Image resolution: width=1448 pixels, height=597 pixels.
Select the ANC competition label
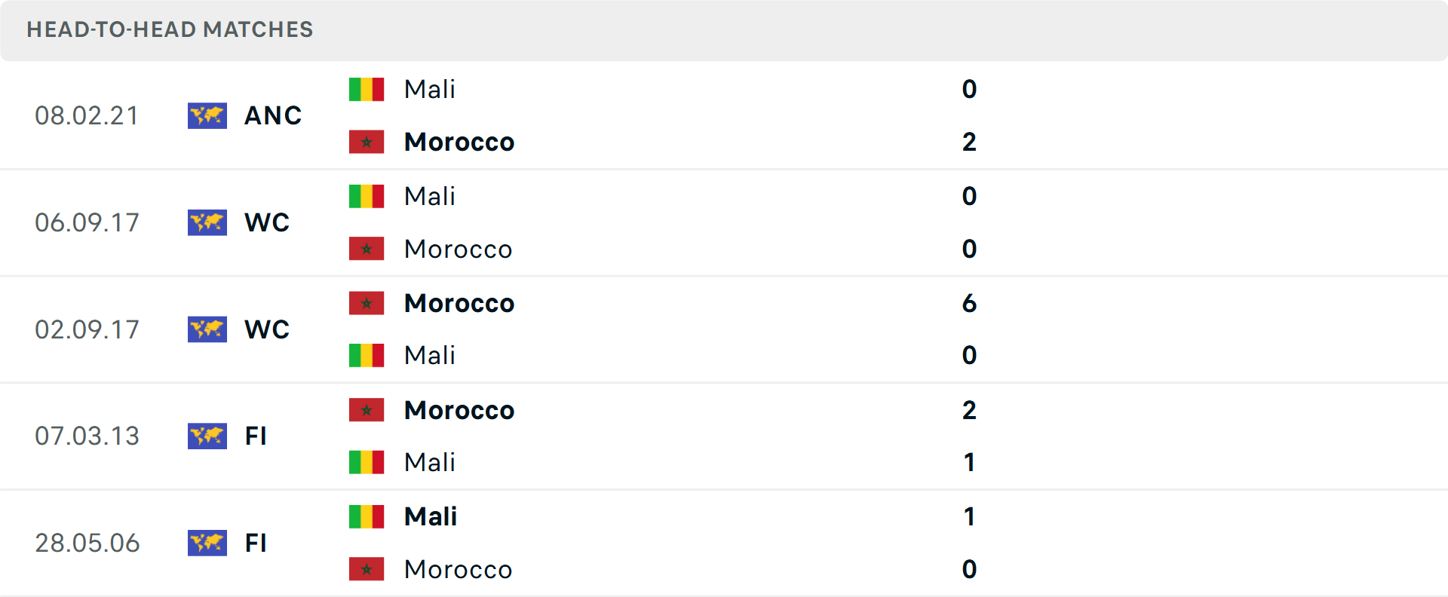[x=273, y=115]
